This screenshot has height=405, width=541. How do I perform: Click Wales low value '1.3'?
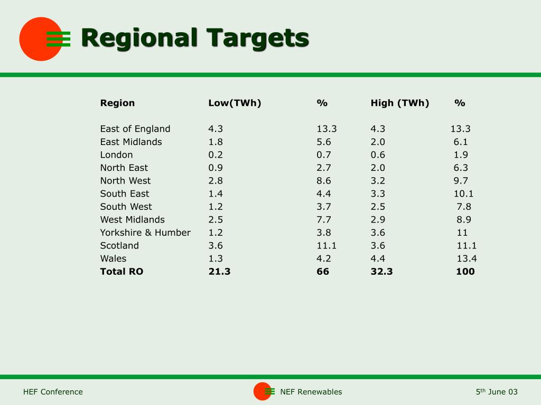(216, 258)
